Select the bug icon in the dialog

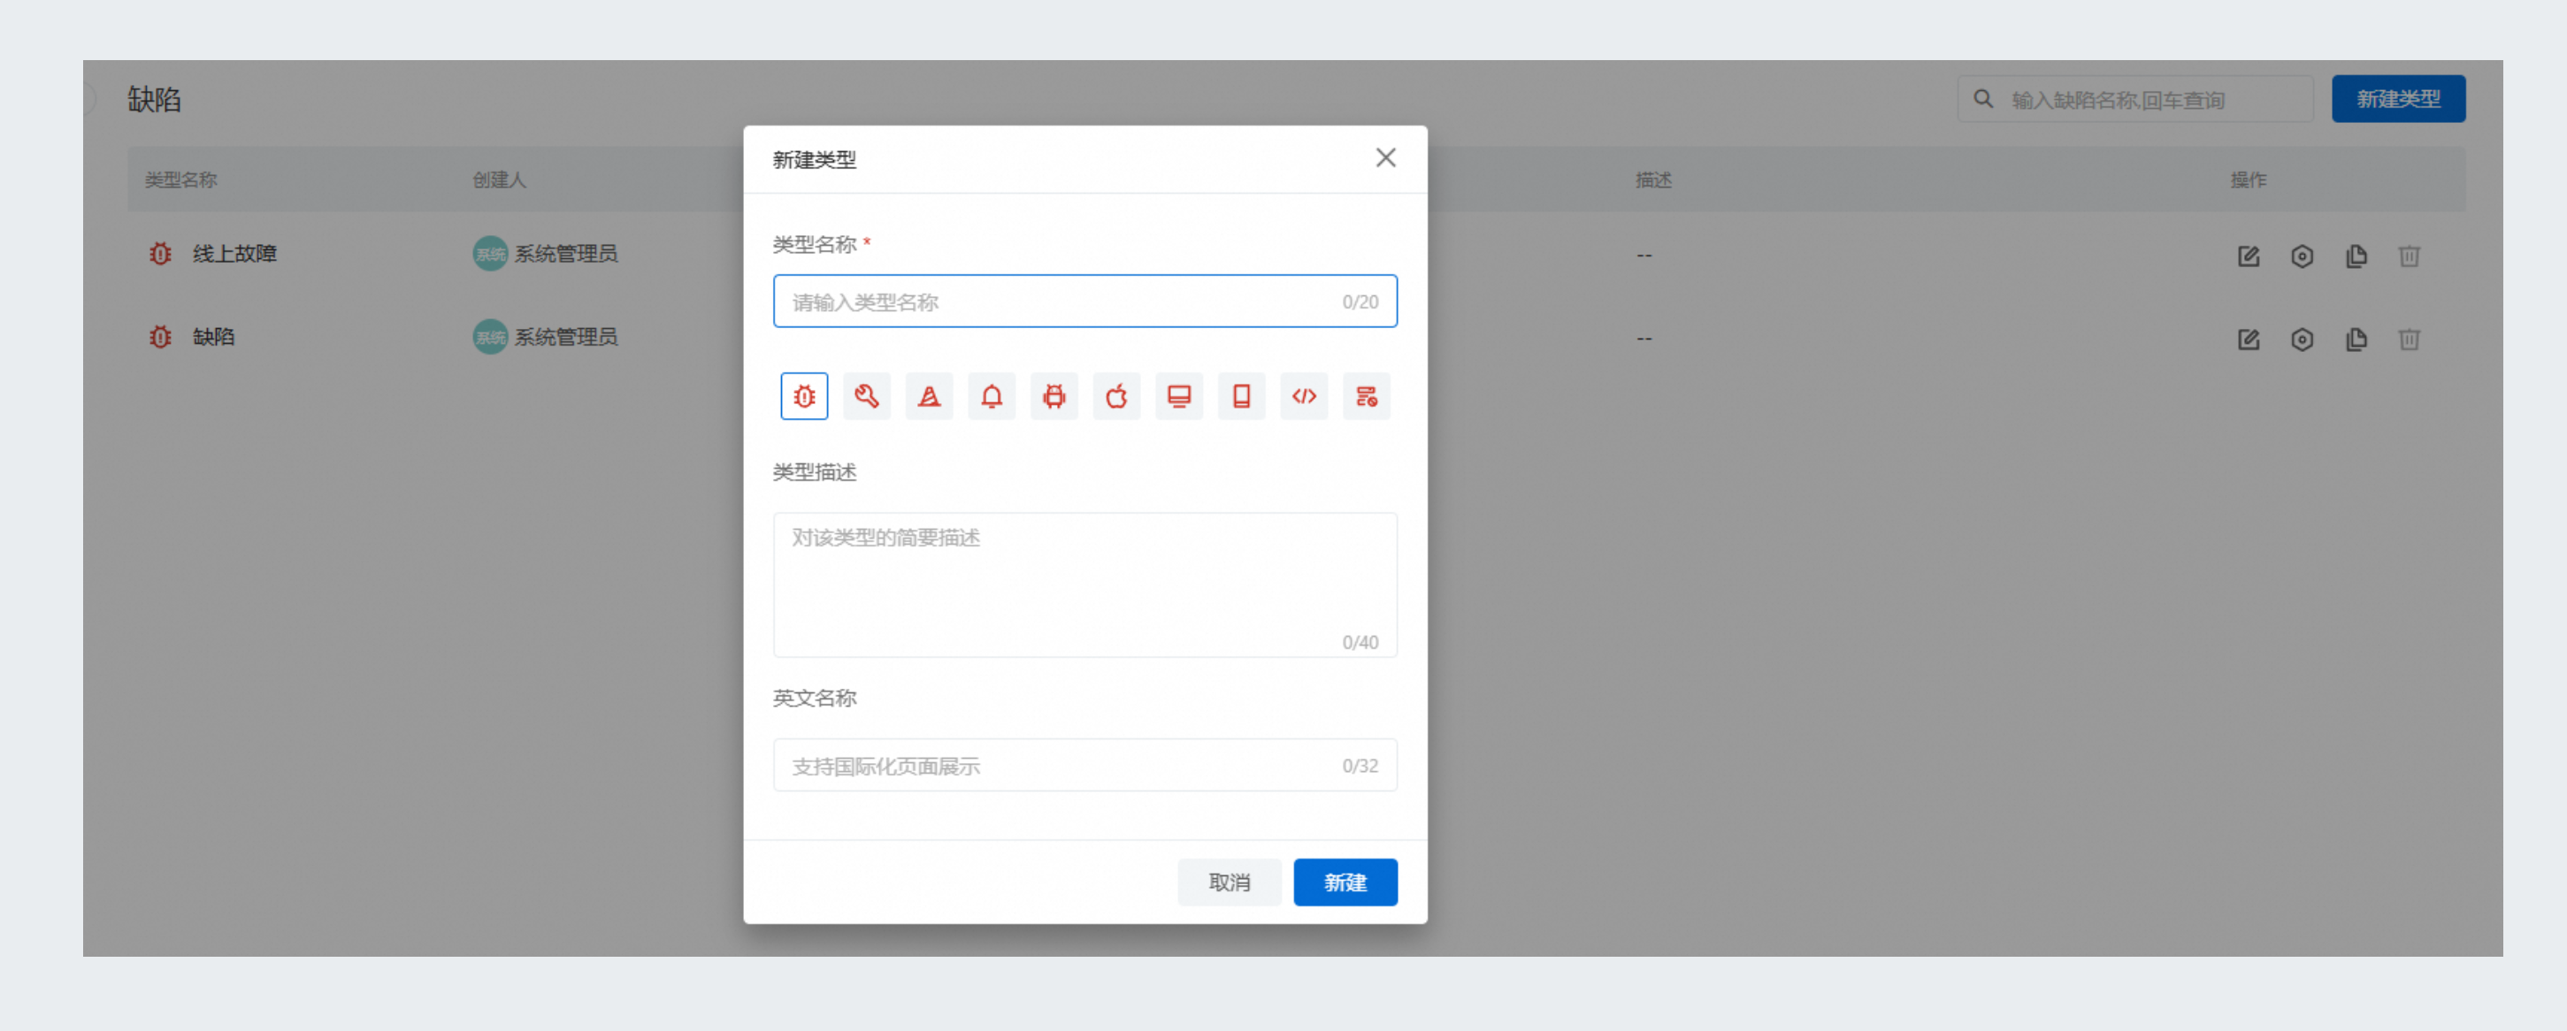804,396
